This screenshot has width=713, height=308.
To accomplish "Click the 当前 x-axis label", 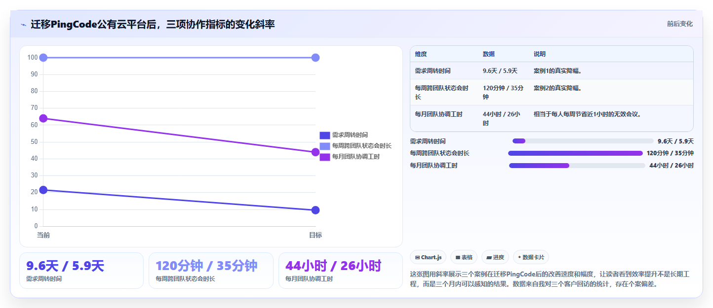I will pyautogui.click(x=43, y=235).
